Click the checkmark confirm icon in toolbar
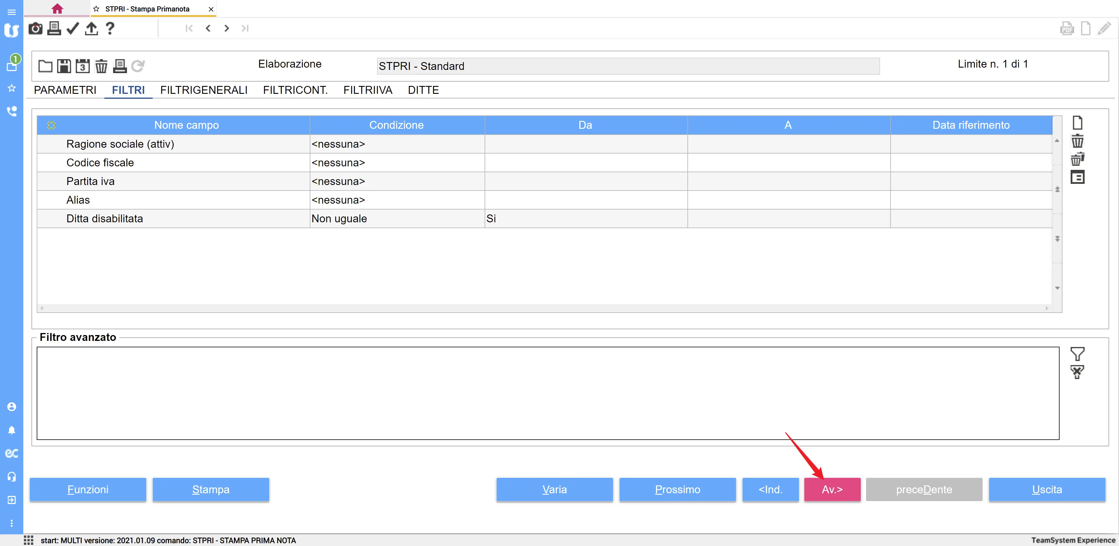 73,29
